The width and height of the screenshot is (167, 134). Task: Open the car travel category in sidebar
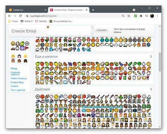coord(13,48)
